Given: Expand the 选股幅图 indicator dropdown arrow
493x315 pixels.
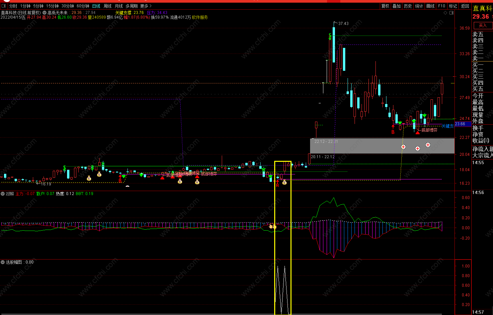Looking at the screenshot, I should 3,262.
